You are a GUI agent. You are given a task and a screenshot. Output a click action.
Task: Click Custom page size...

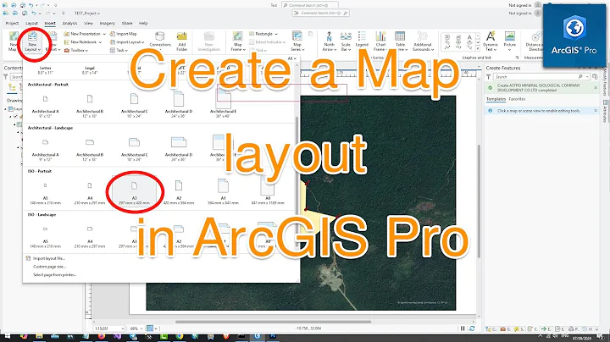click(x=49, y=267)
